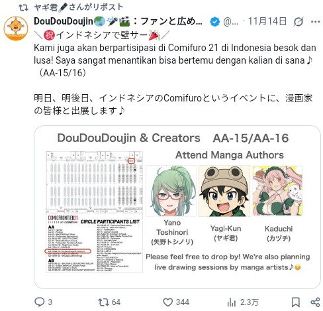Like the post with the heart icon
The image size is (323, 311).
tap(167, 302)
